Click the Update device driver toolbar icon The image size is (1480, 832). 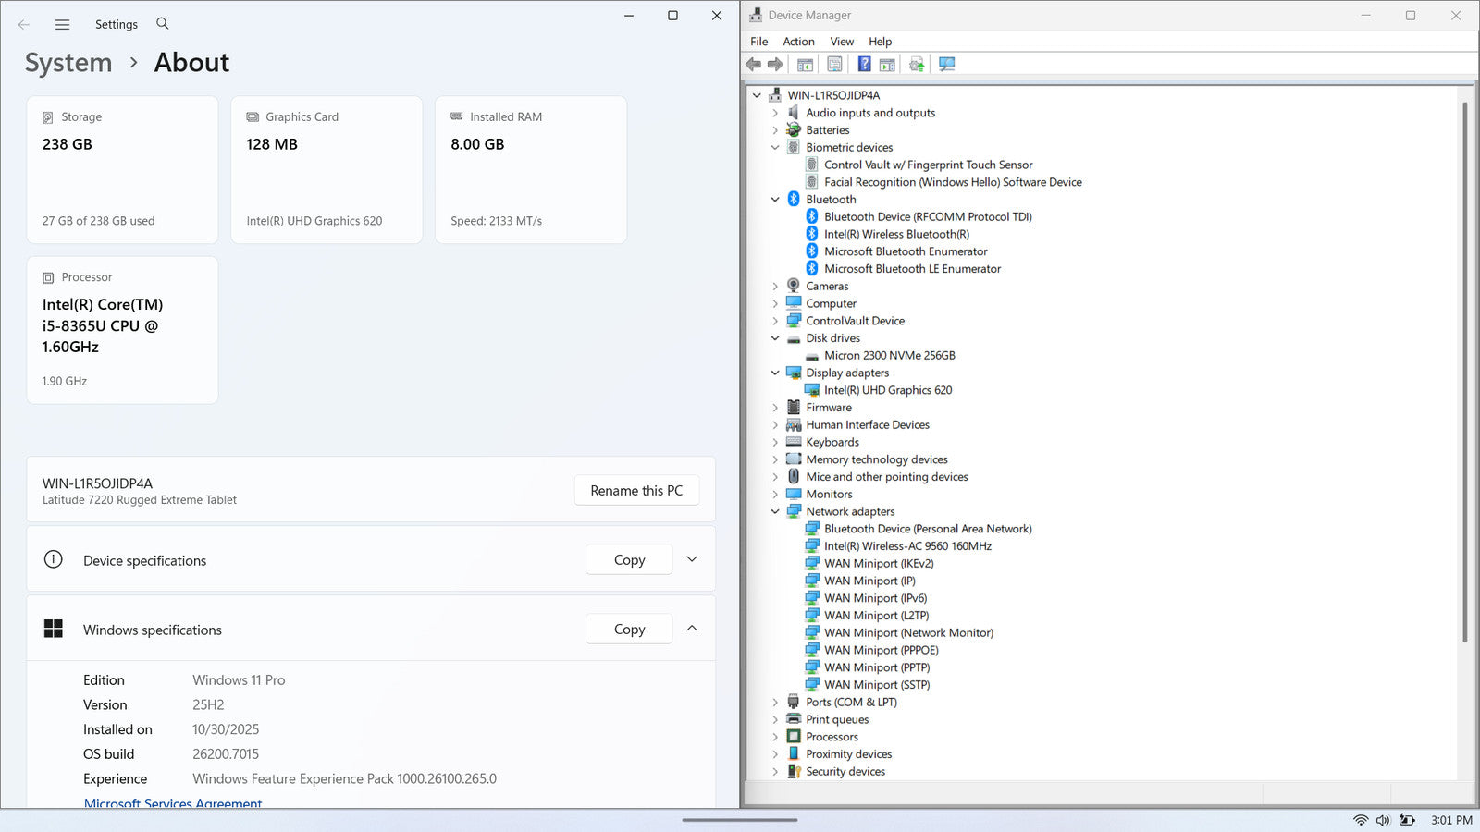tap(917, 64)
